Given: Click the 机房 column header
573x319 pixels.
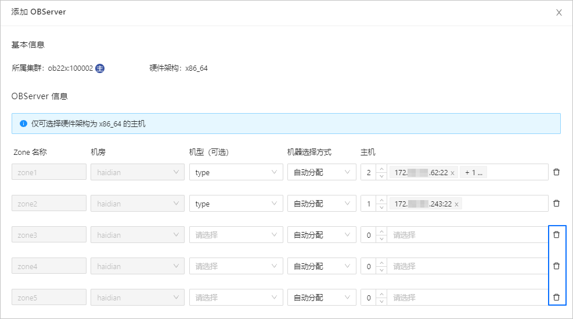Looking at the screenshot, I should point(98,152).
